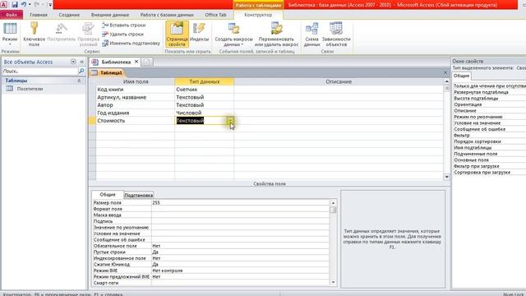This screenshot has width=526, height=296.
Task: Click the Год издания field name
Action: click(x=113, y=113)
